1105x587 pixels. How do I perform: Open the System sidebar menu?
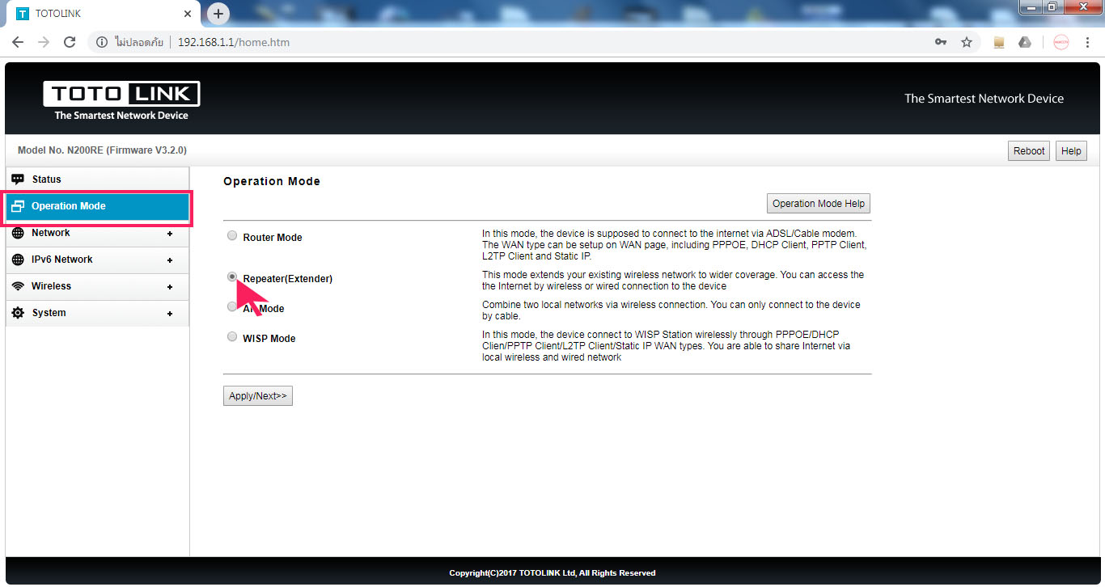(97, 313)
